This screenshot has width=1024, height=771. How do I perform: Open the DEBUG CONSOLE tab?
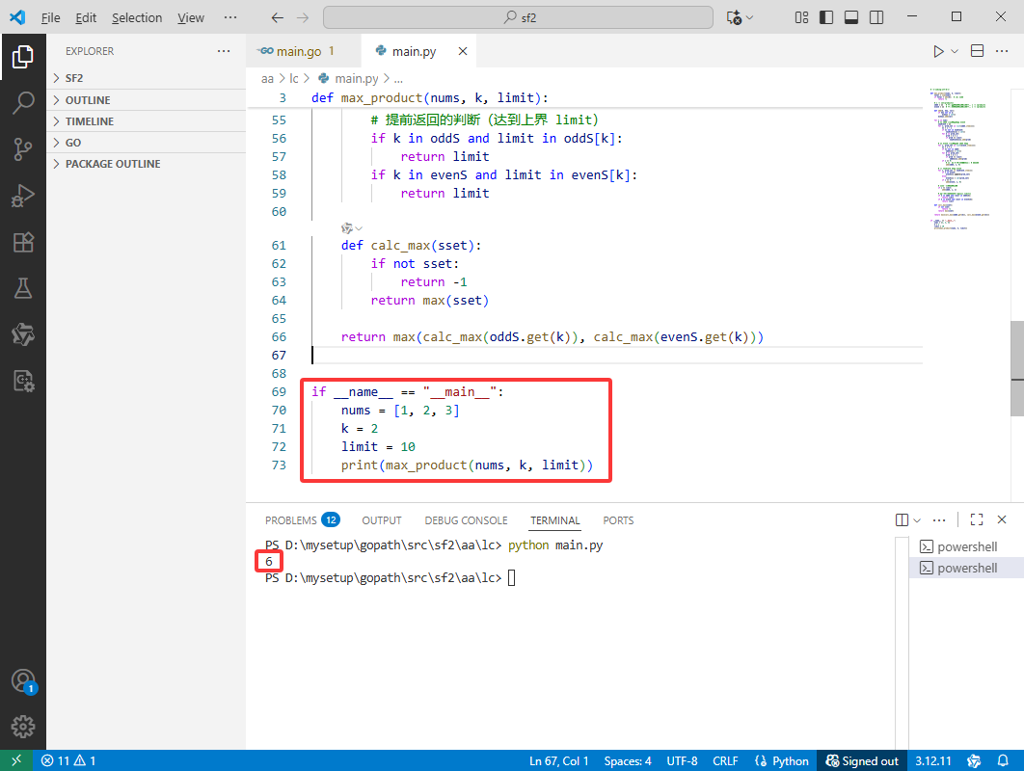(466, 520)
